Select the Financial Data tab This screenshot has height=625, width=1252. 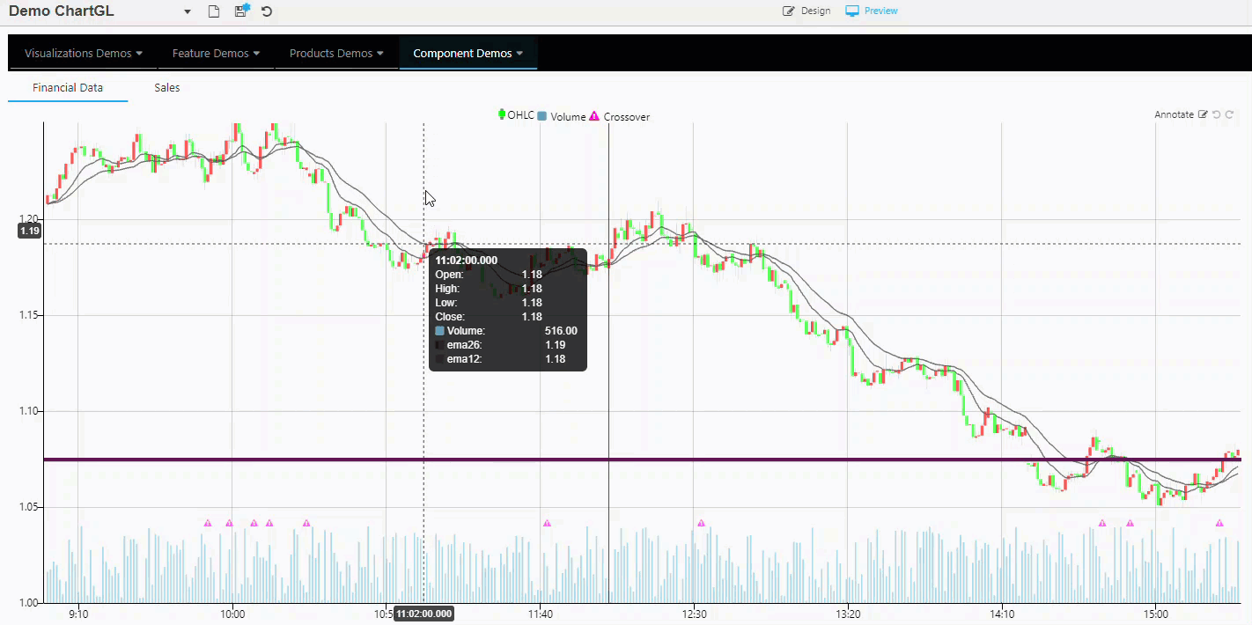(x=68, y=87)
